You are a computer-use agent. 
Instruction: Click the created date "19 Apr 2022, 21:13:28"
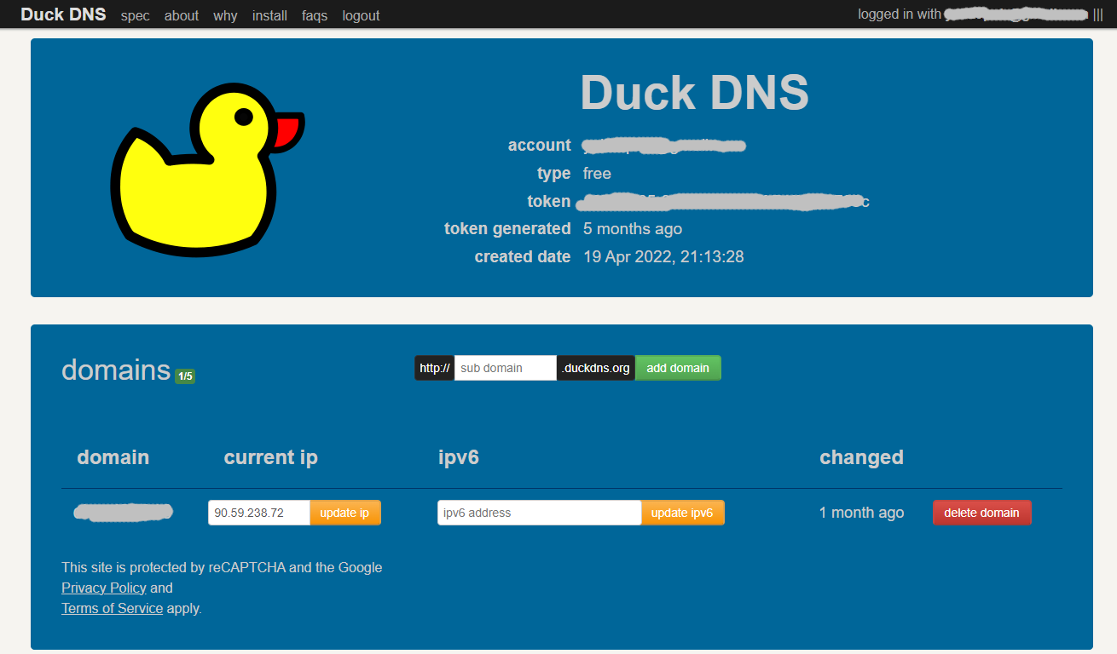coord(663,256)
